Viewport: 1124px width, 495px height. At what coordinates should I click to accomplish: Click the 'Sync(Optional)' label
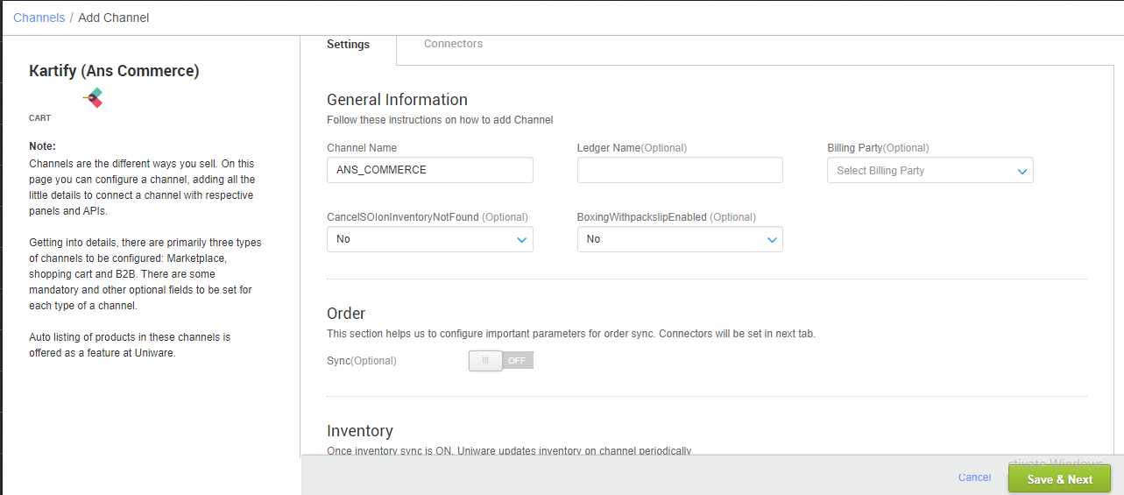point(362,361)
